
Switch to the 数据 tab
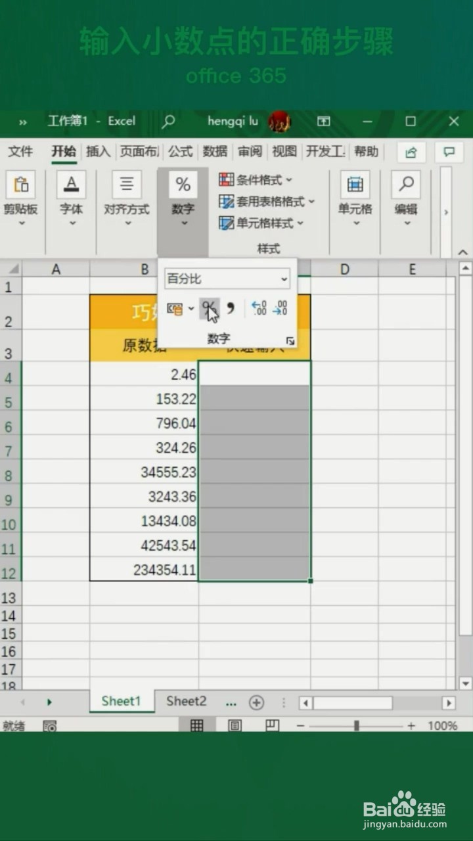click(x=215, y=152)
